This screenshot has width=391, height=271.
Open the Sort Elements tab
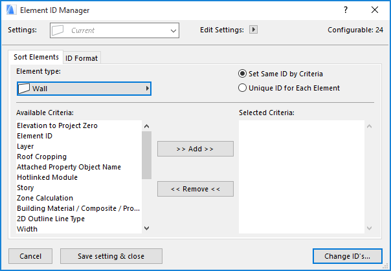[36, 58]
